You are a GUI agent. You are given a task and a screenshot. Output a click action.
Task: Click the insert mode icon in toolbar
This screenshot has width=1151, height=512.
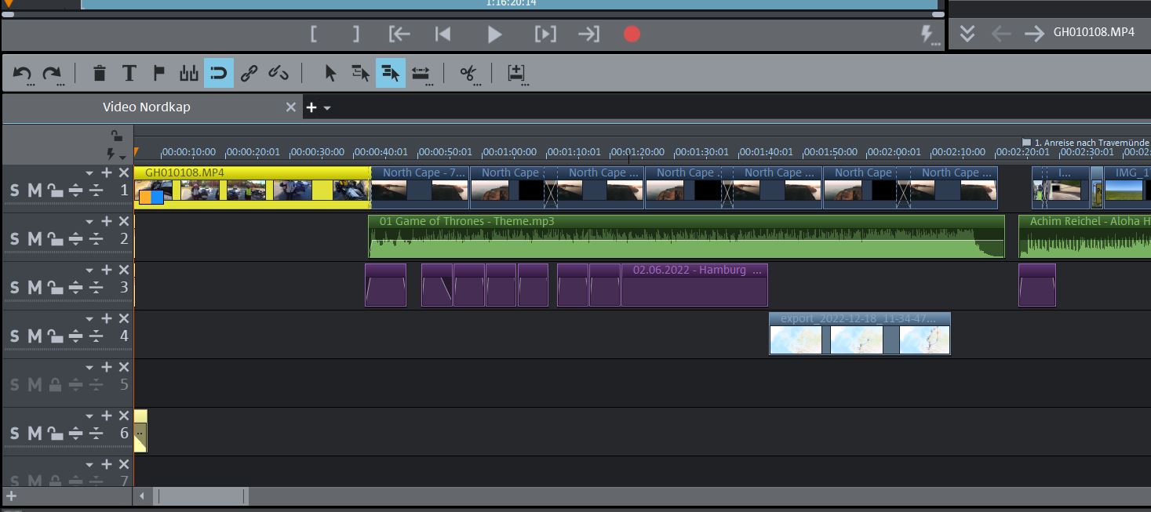[x=516, y=74]
